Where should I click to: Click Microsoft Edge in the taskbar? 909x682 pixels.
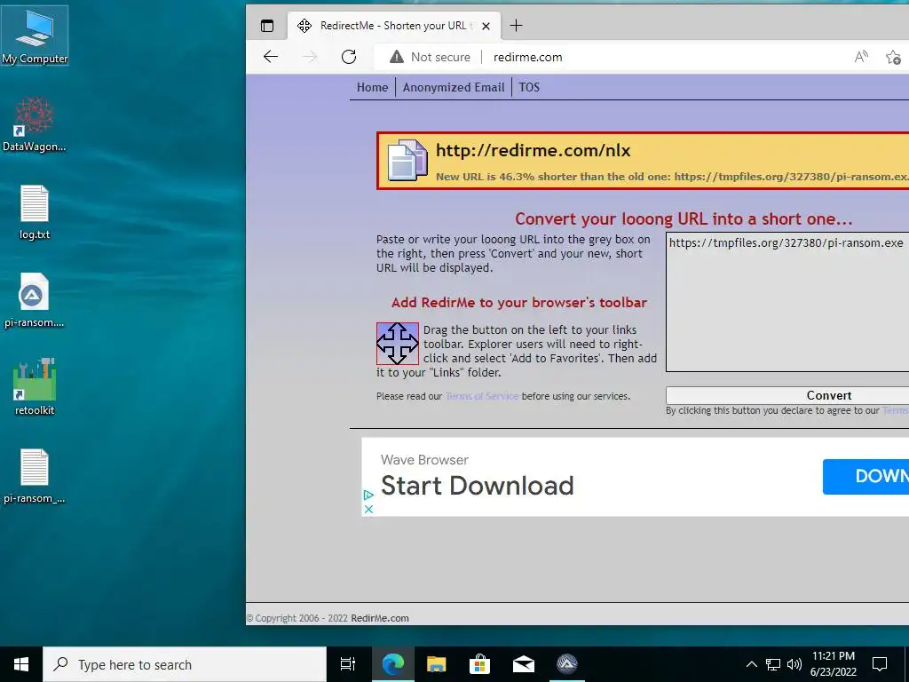pos(392,664)
